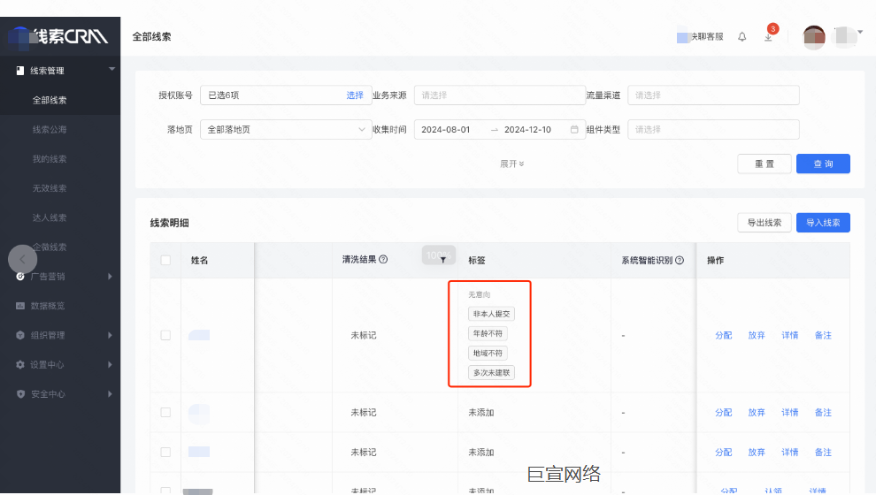This screenshot has height=495, width=876.
Task: Open 数据概览 menu item
Action: tap(48, 306)
